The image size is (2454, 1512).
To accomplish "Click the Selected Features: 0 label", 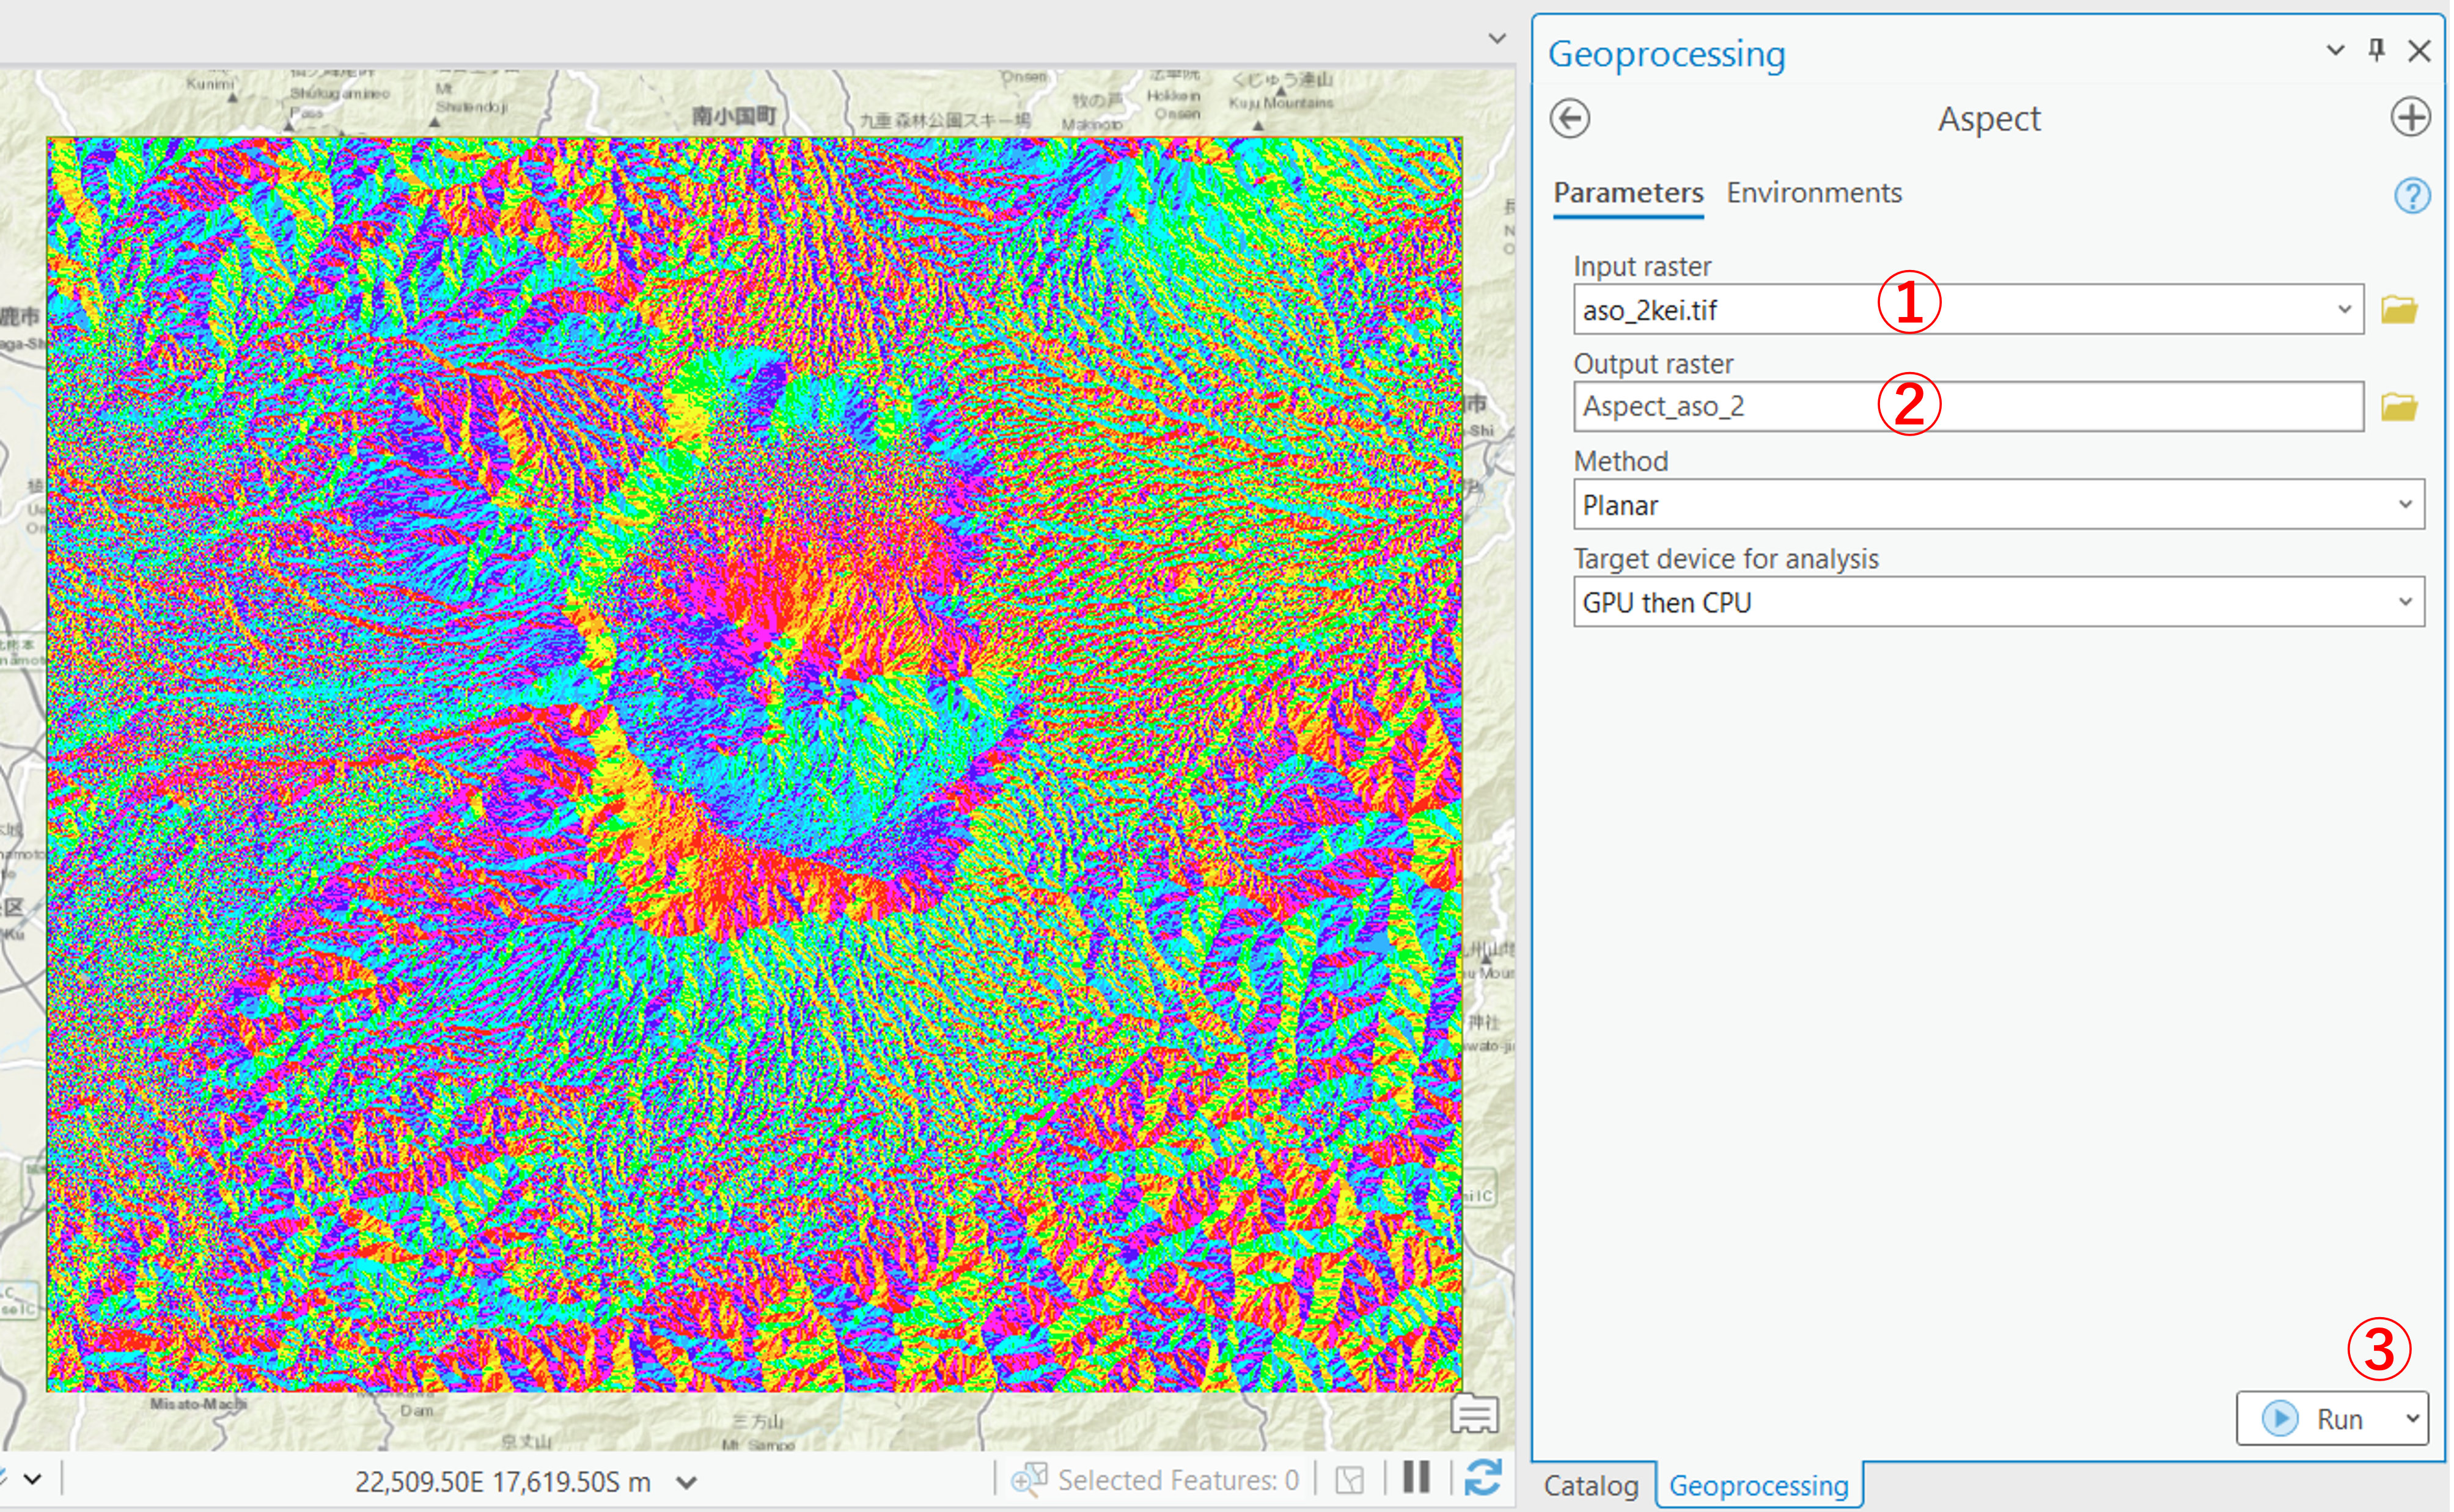I will pos(1178,1479).
